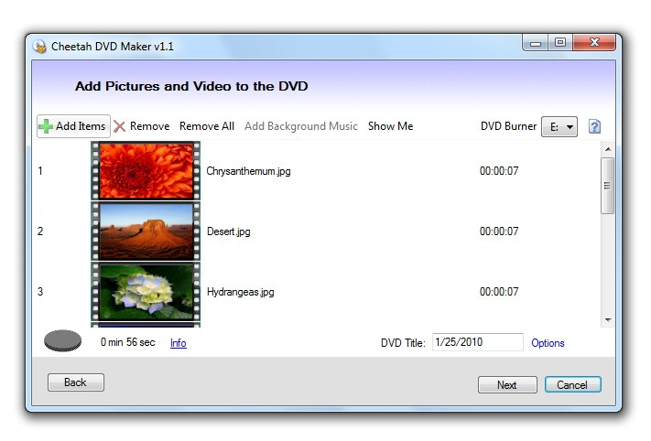This screenshot has width=651, height=441.
Task: Select Remove All in the toolbar
Action: click(207, 126)
